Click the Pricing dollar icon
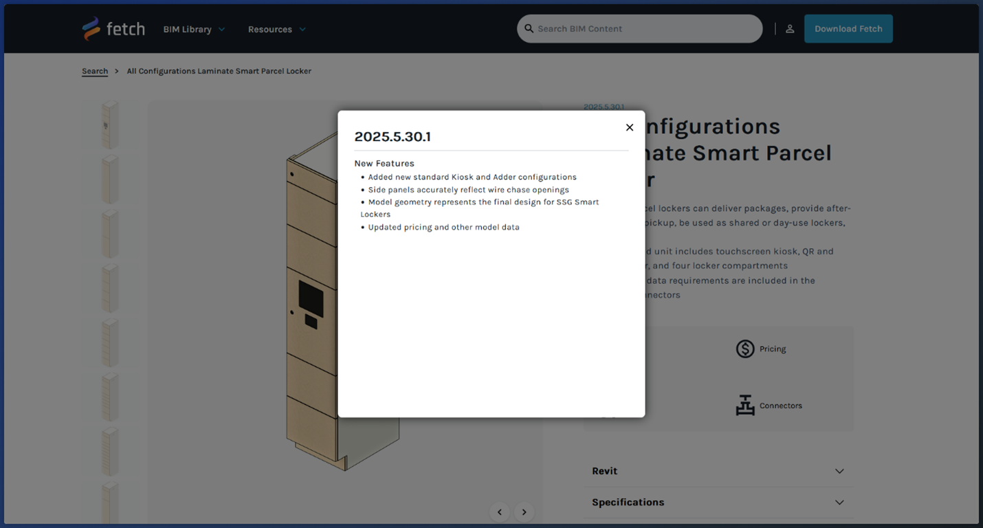The height and width of the screenshot is (528, 983). pos(745,349)
